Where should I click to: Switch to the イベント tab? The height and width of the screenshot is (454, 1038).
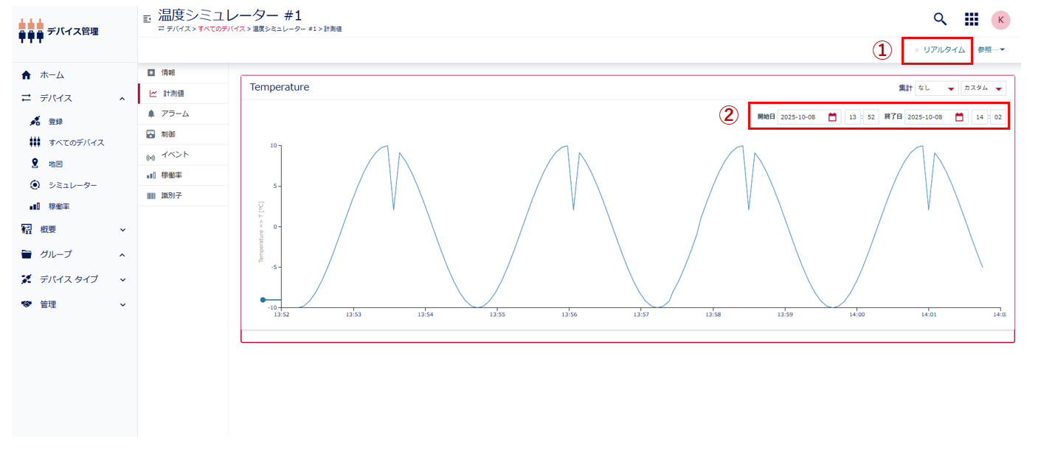pos(175,155)
